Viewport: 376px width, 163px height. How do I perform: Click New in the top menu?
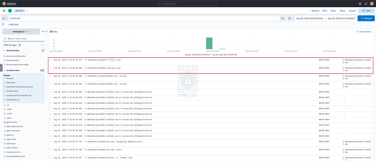coord(325,11)
